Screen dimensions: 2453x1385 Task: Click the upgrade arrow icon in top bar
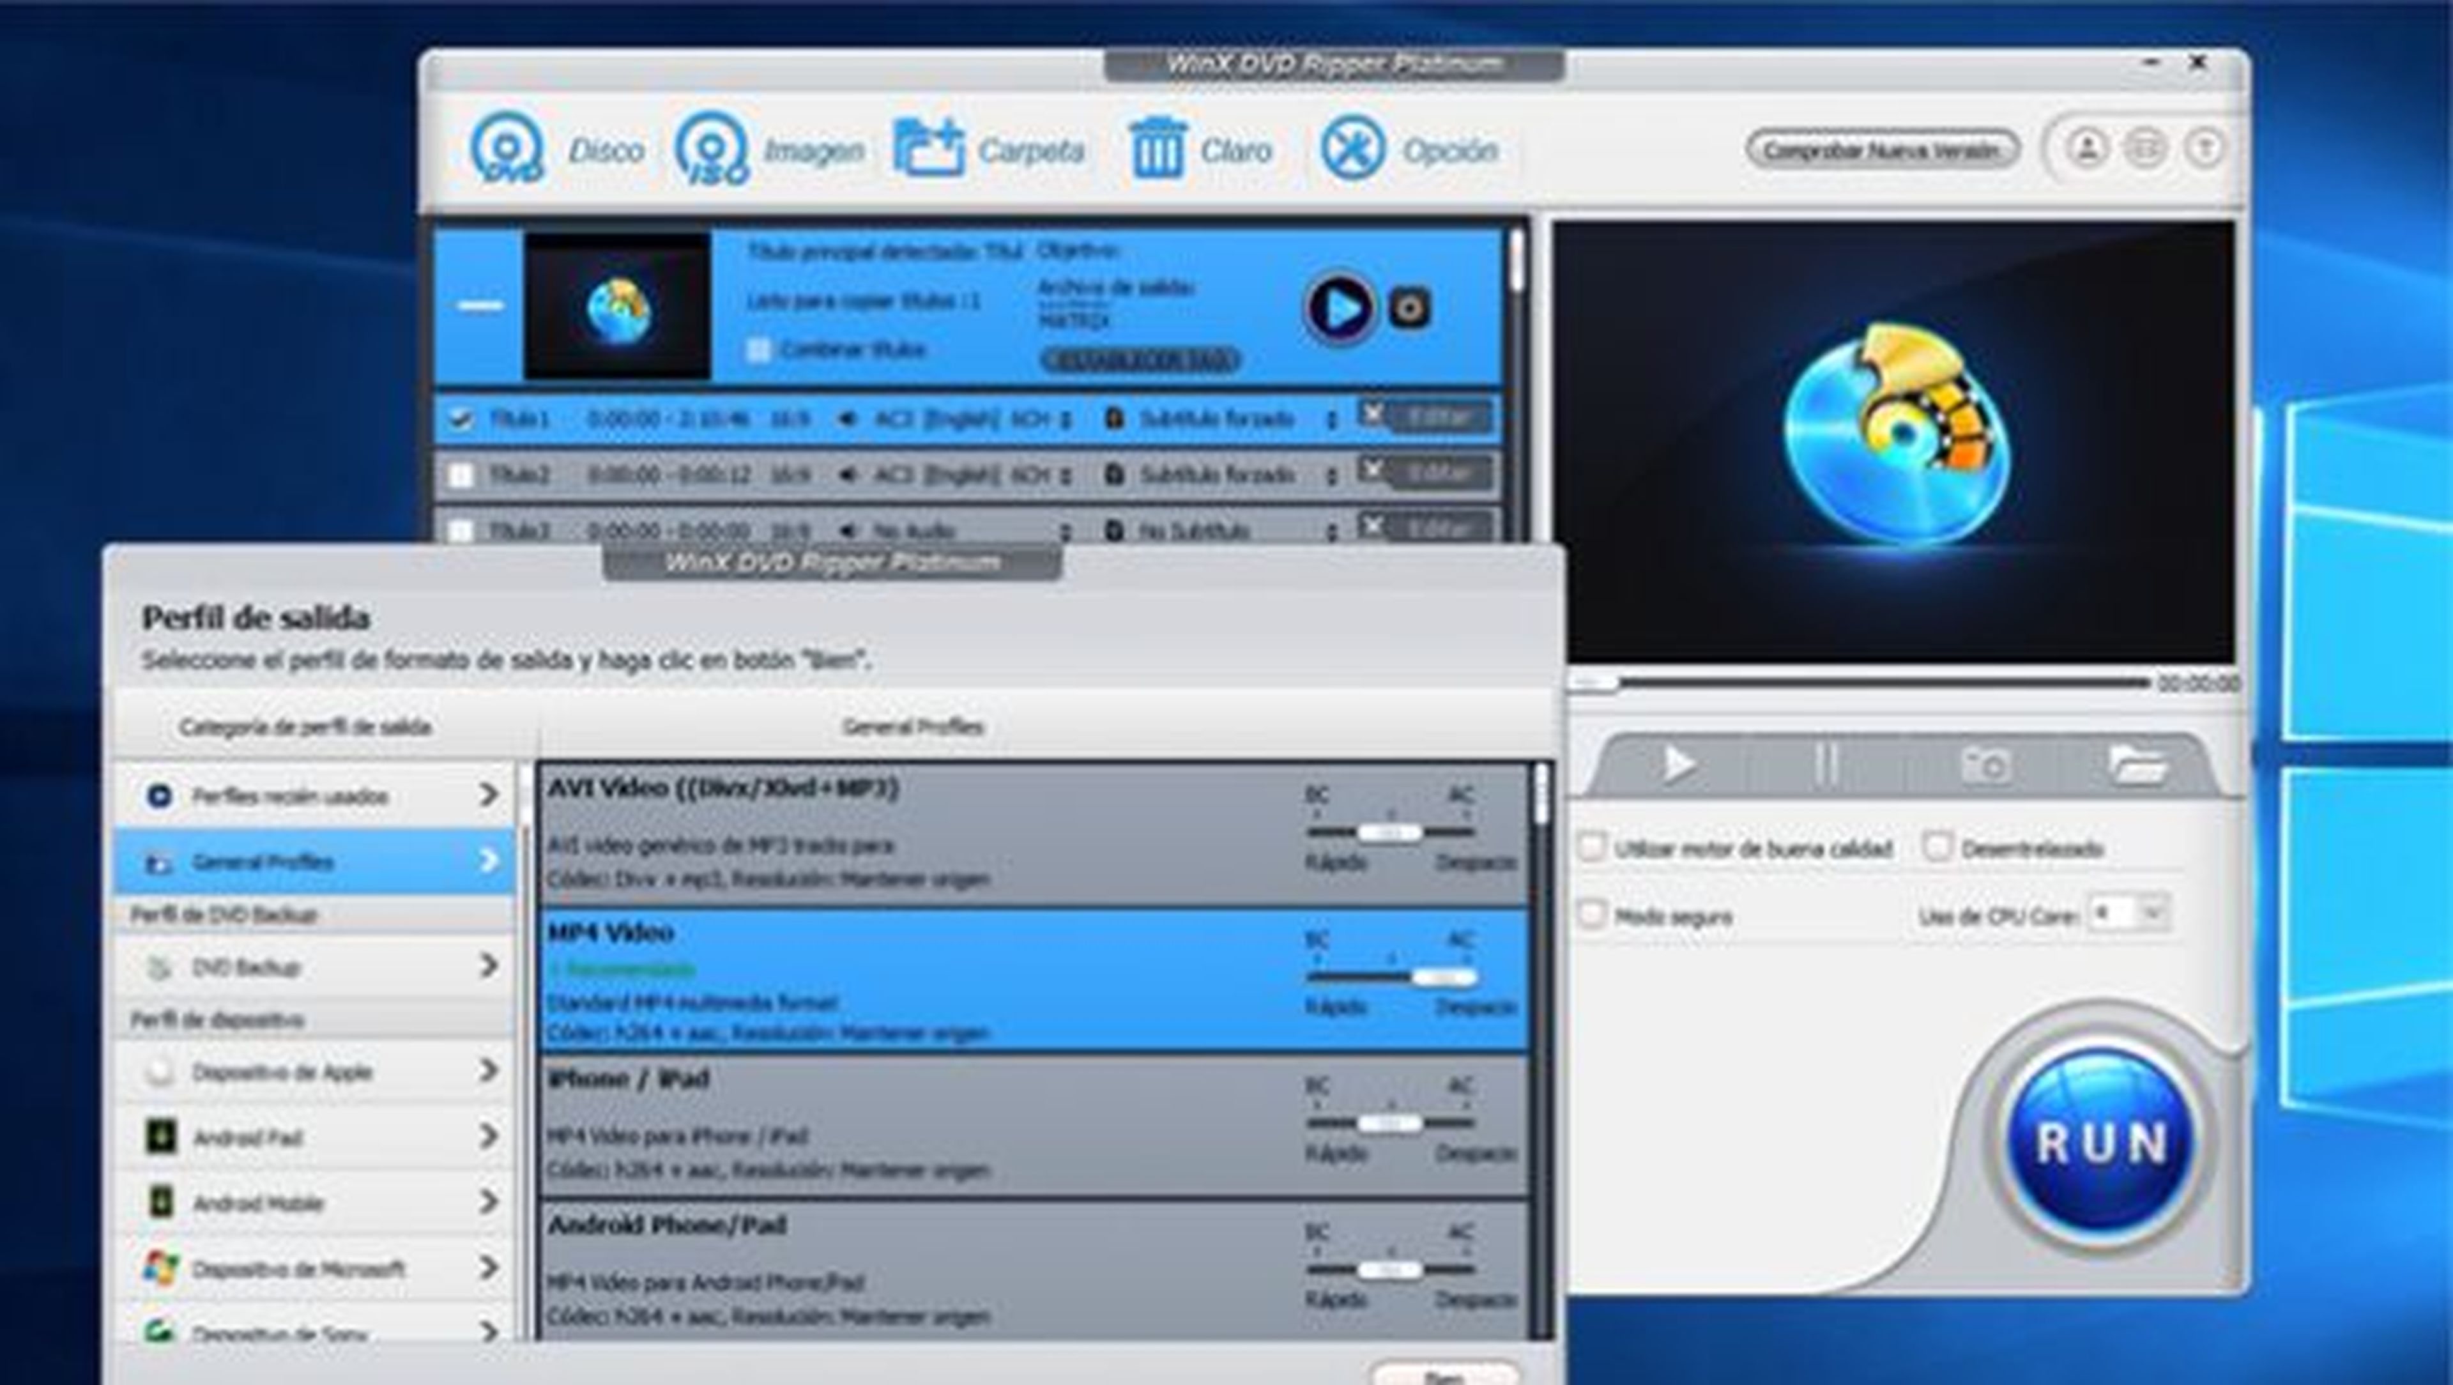tap(2205, 149)
